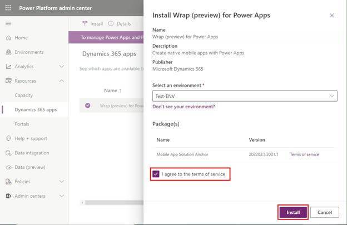Click the Help + support headset icon
Screen dimensions: 347x225
point(8,138)
